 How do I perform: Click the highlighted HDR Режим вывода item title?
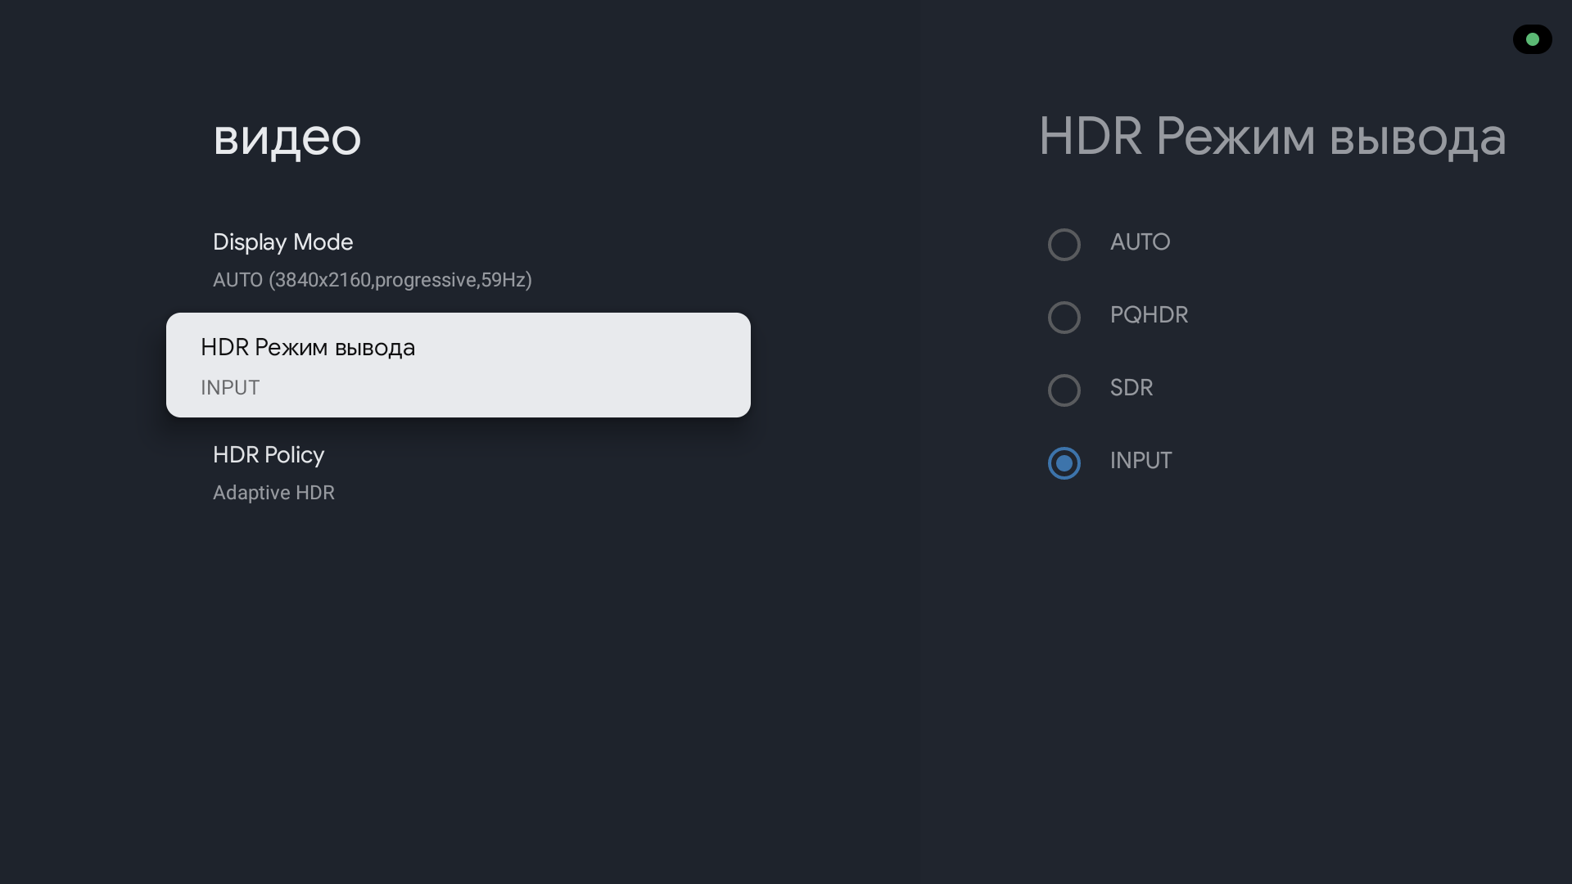pyautogui.click(x=308, y=348)
